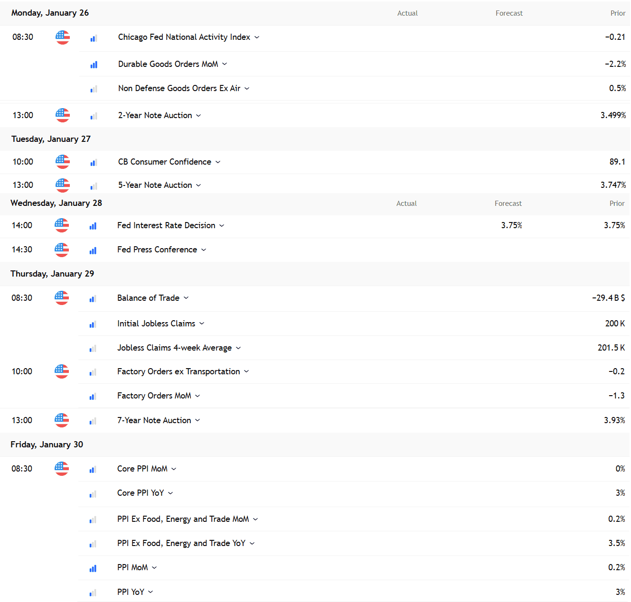The height and width of the screenshot is (602, 631).
Task: Click the US flag beside Chicago Fed index
Action: [x=63, y=37]
